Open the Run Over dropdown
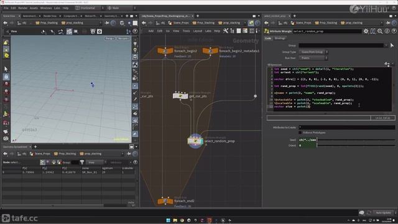This screenshot has height=224, width=398. pos(313,58)
